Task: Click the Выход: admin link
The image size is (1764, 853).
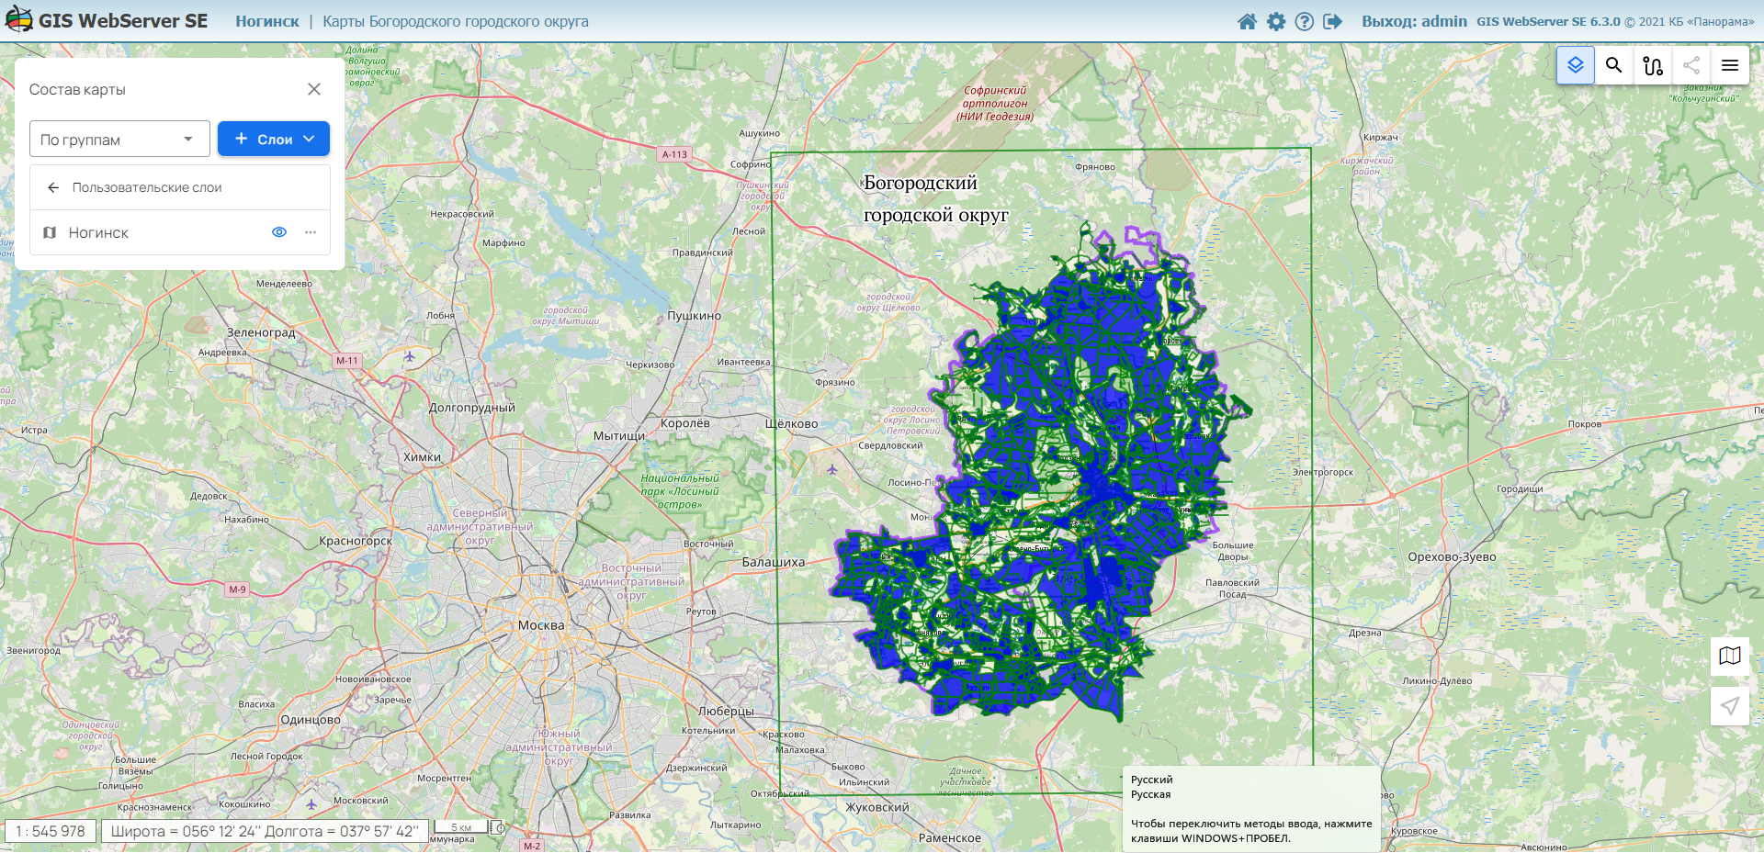Action: (x=1413, y=21)
